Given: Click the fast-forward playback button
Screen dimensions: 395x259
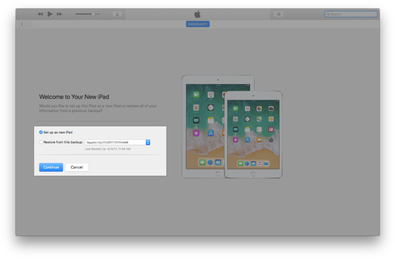Looking at the screenshot, I should tap(59, 14).
